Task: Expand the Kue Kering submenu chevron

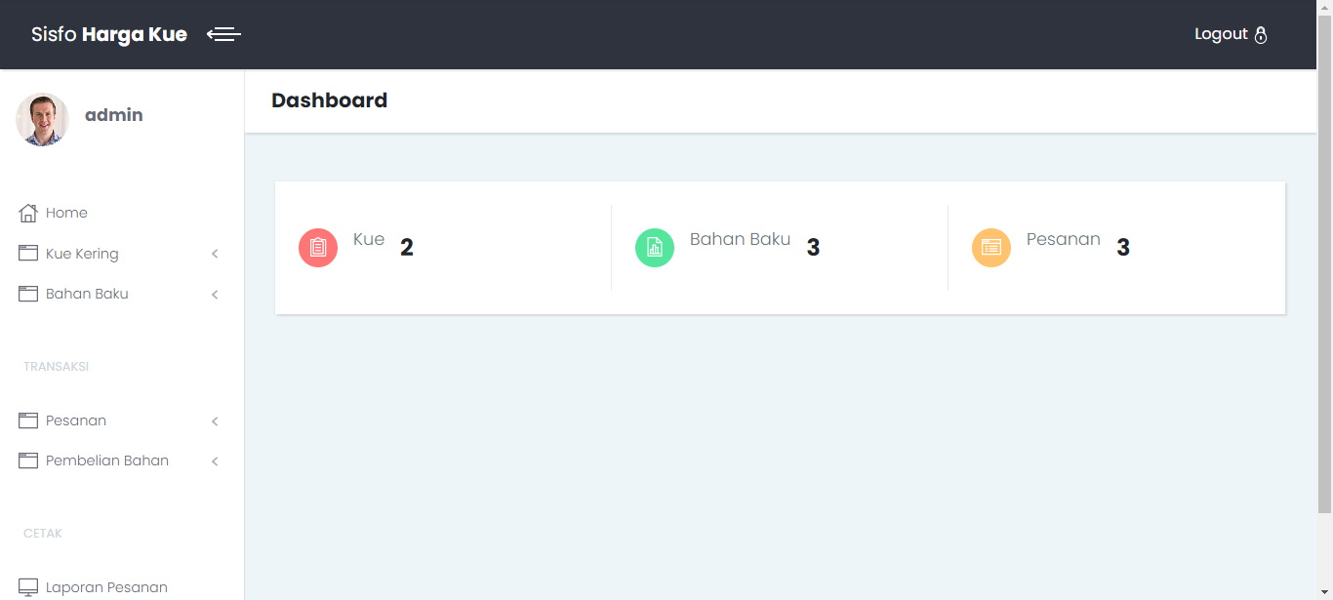Action: point(215,255)
